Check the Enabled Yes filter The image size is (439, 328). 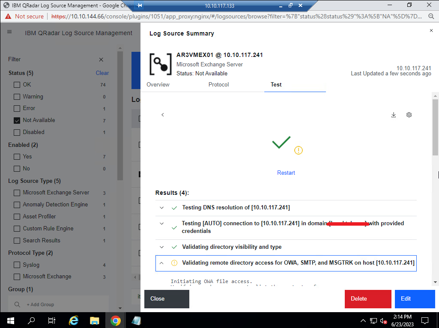17,157
